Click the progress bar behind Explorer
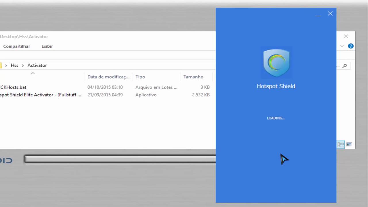This screenshot has width=368, height=207. tap(120, 159)
